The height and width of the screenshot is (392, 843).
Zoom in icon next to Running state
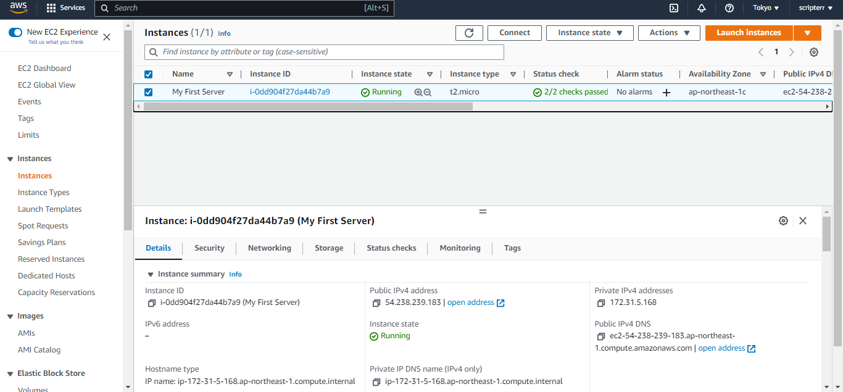pos(418,92)
